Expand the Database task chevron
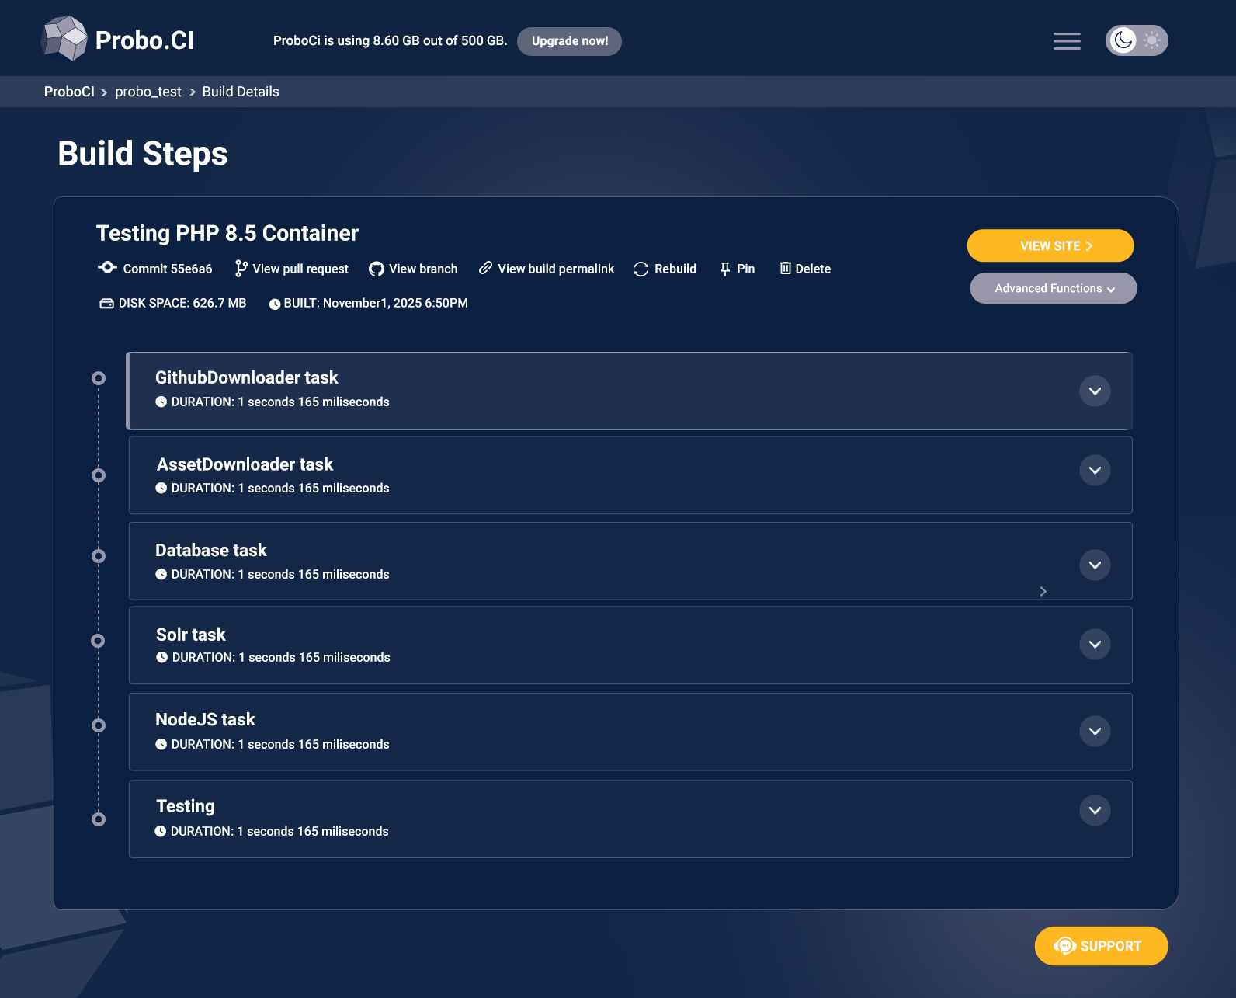 [1095, 565]
